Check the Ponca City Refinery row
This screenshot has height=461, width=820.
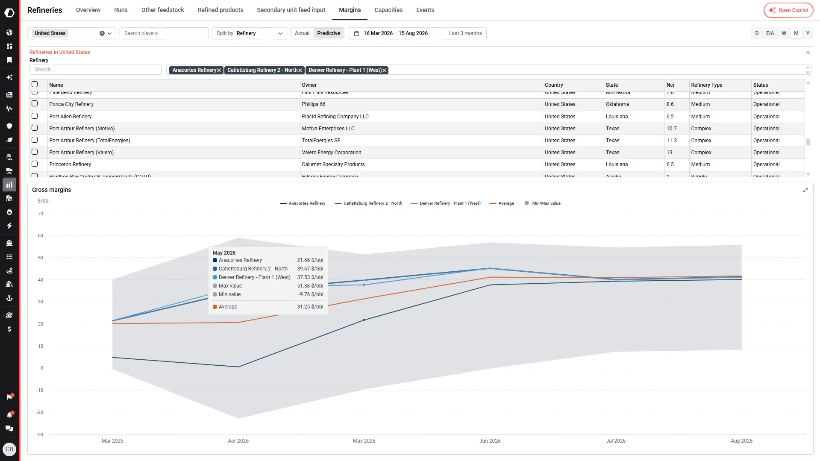click(x=35, y=104)
